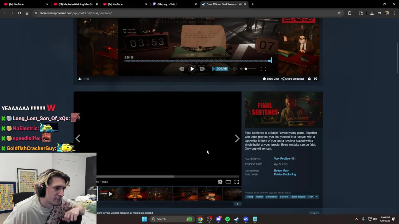The image size is (399, 224).
Task: Make the trailer video fullscreen
Action: pos(237,182)
